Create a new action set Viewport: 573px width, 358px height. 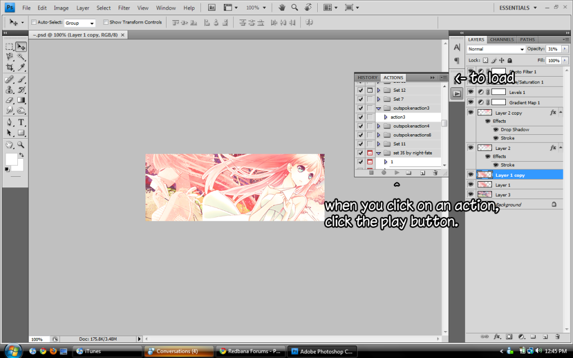point(408,173)
